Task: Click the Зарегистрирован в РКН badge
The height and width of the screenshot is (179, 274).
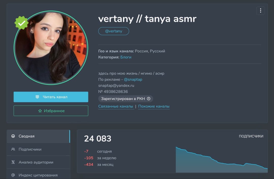Action: tap(126, 99)
